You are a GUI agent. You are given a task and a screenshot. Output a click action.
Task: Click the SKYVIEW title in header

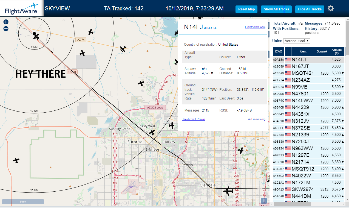57,8
